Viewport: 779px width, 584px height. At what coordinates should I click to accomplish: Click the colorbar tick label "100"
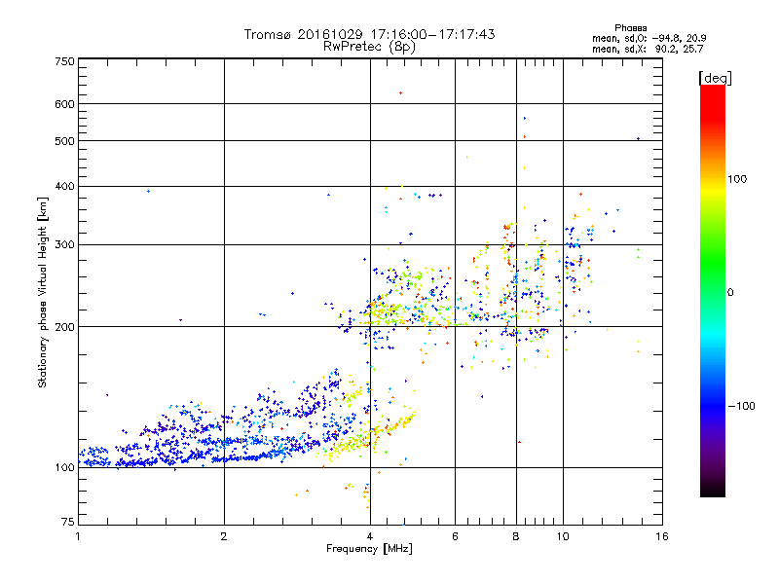coord(737,179)
